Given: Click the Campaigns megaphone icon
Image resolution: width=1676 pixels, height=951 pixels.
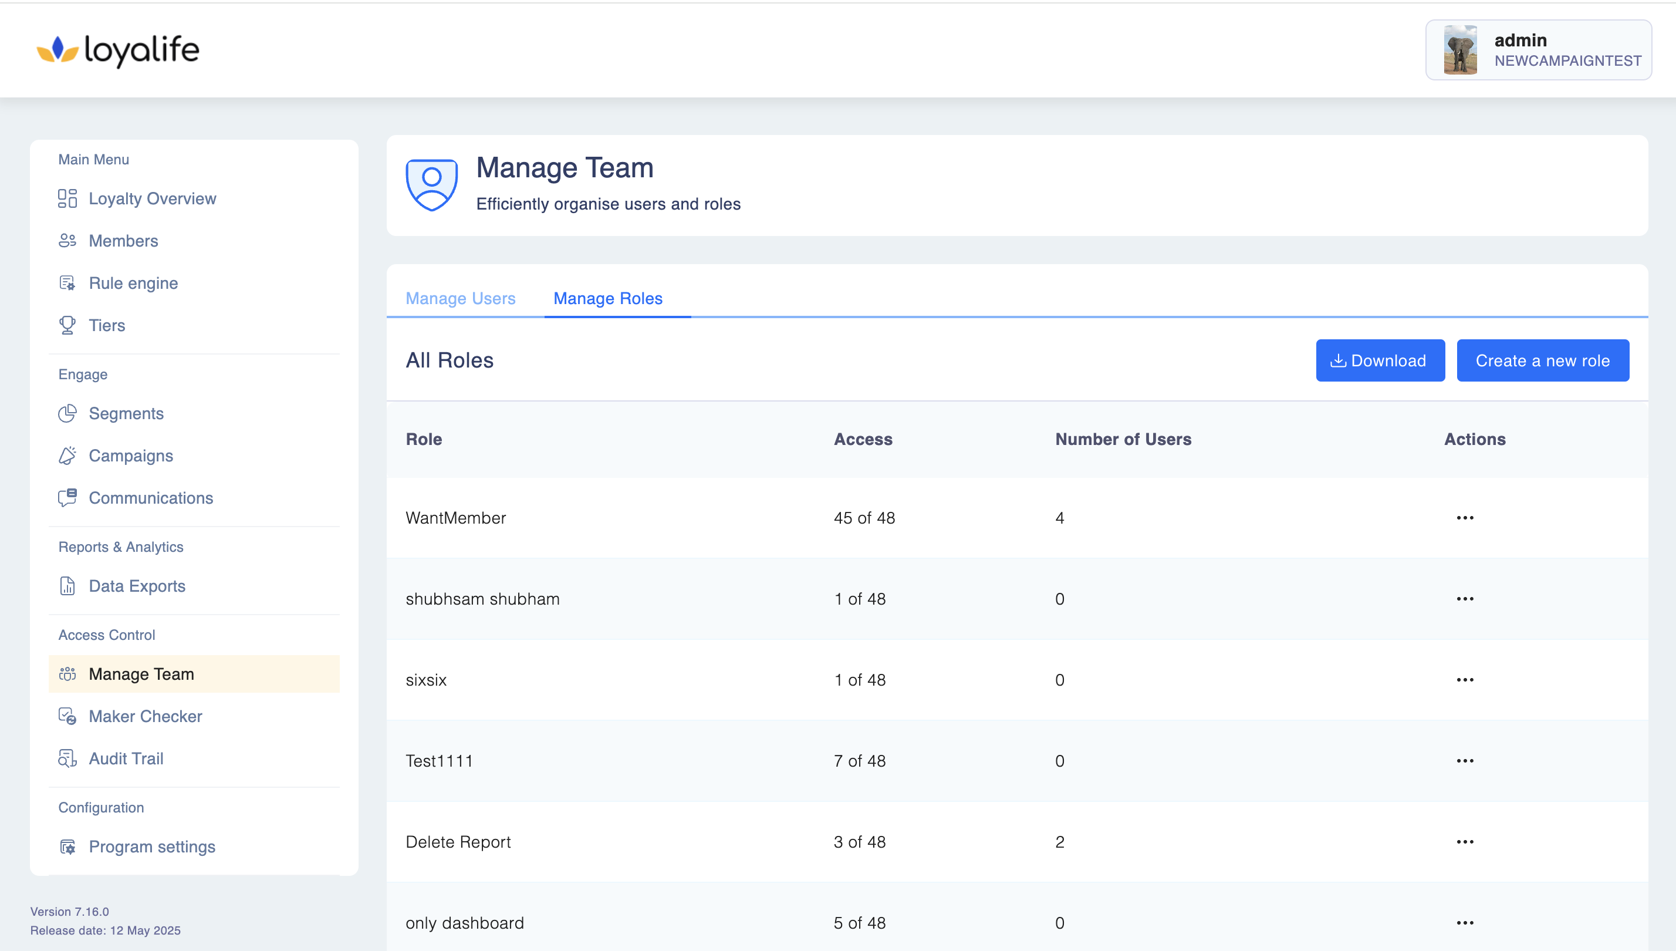Looking at the screenshot, I should pos(67,456).
